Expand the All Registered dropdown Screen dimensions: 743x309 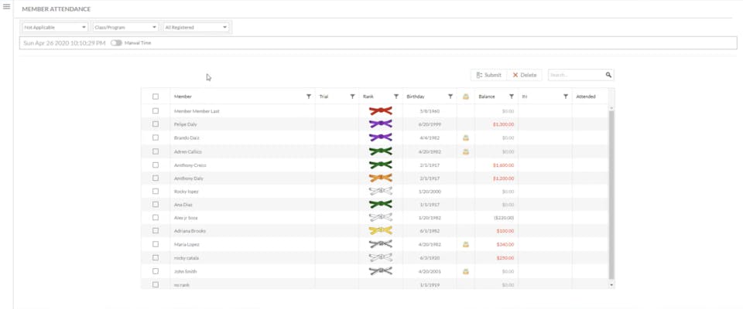(x=196, y=28)
